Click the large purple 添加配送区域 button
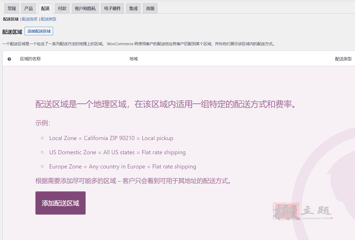355x240 pixels. point(60,203)
